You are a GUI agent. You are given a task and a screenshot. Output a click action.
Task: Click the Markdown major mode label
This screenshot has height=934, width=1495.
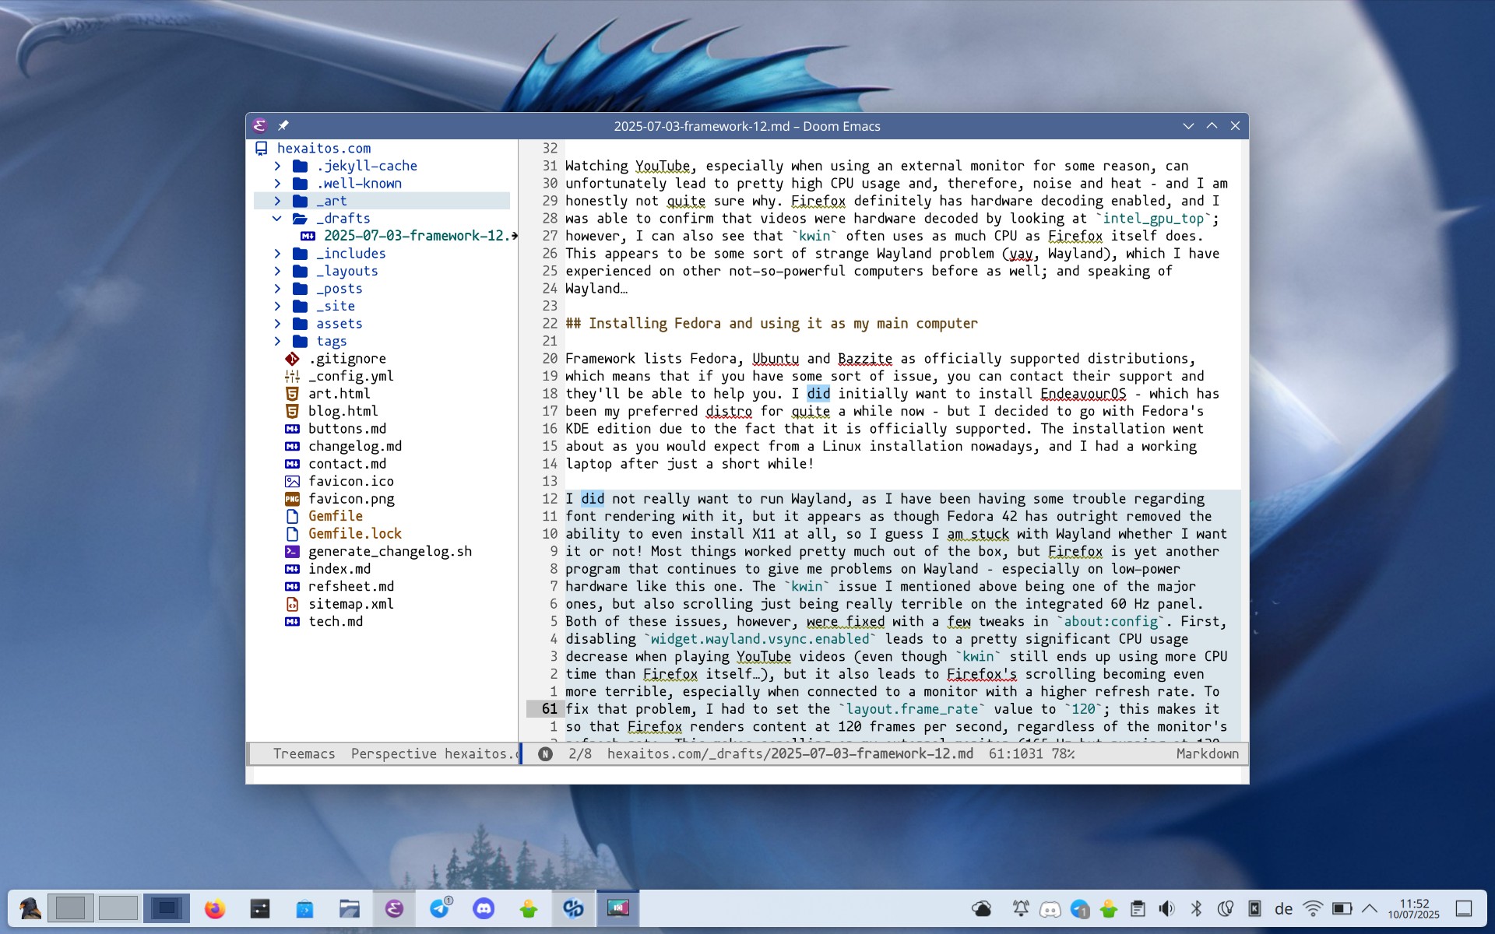tap(1207, 753)
